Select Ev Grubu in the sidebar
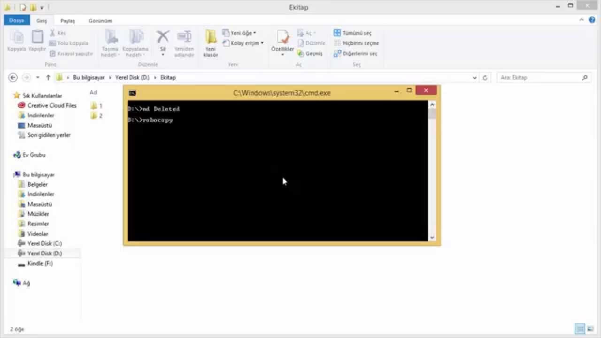 point(29,155)
